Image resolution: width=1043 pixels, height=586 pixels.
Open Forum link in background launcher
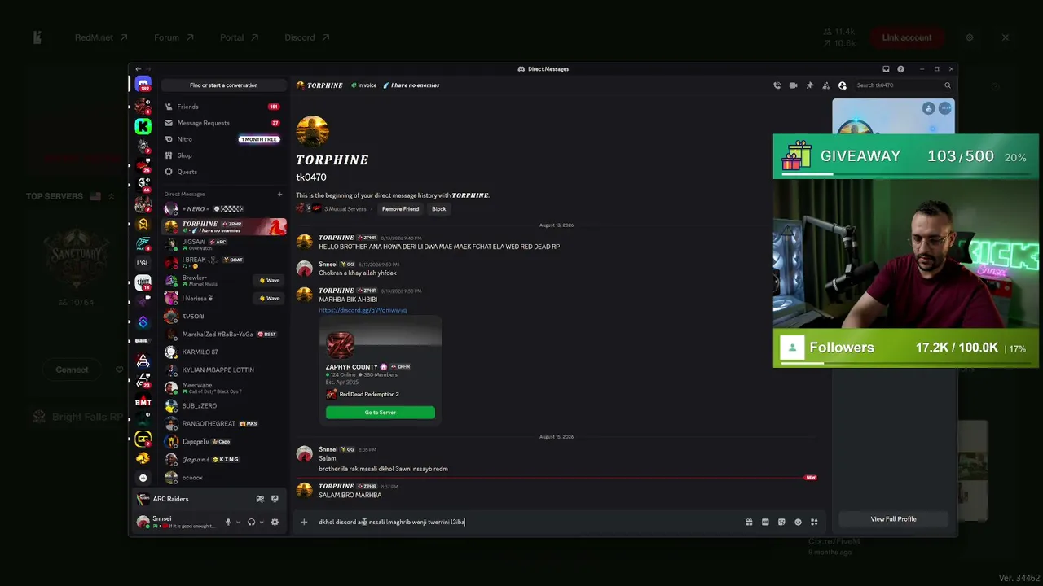(x=173, y=37)
